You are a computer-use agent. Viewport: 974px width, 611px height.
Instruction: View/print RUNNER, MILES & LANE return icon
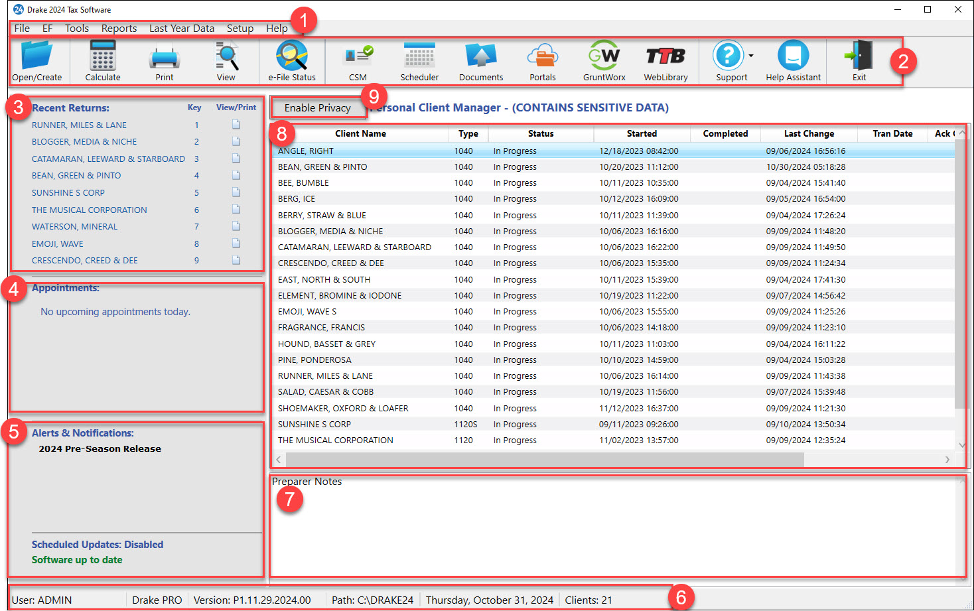coord(236,125)
